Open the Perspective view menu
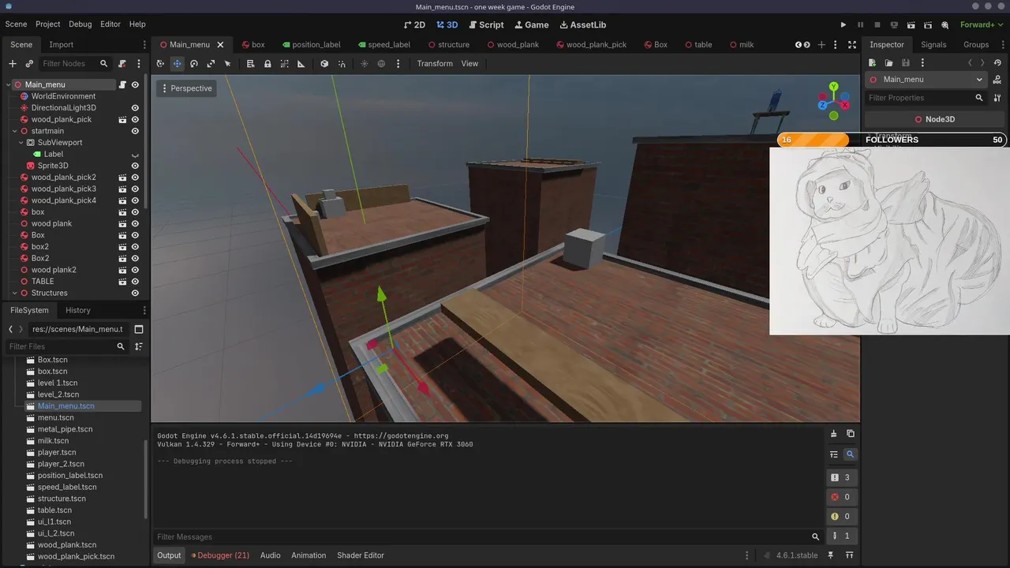Screen dimensions: 1010x568 tap(186, 88)
